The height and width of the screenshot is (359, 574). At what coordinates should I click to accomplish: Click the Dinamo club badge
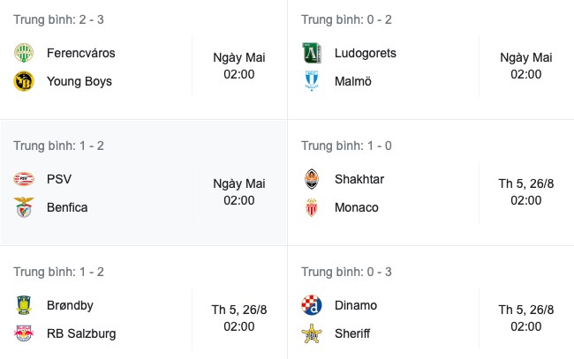pos(311,305)
